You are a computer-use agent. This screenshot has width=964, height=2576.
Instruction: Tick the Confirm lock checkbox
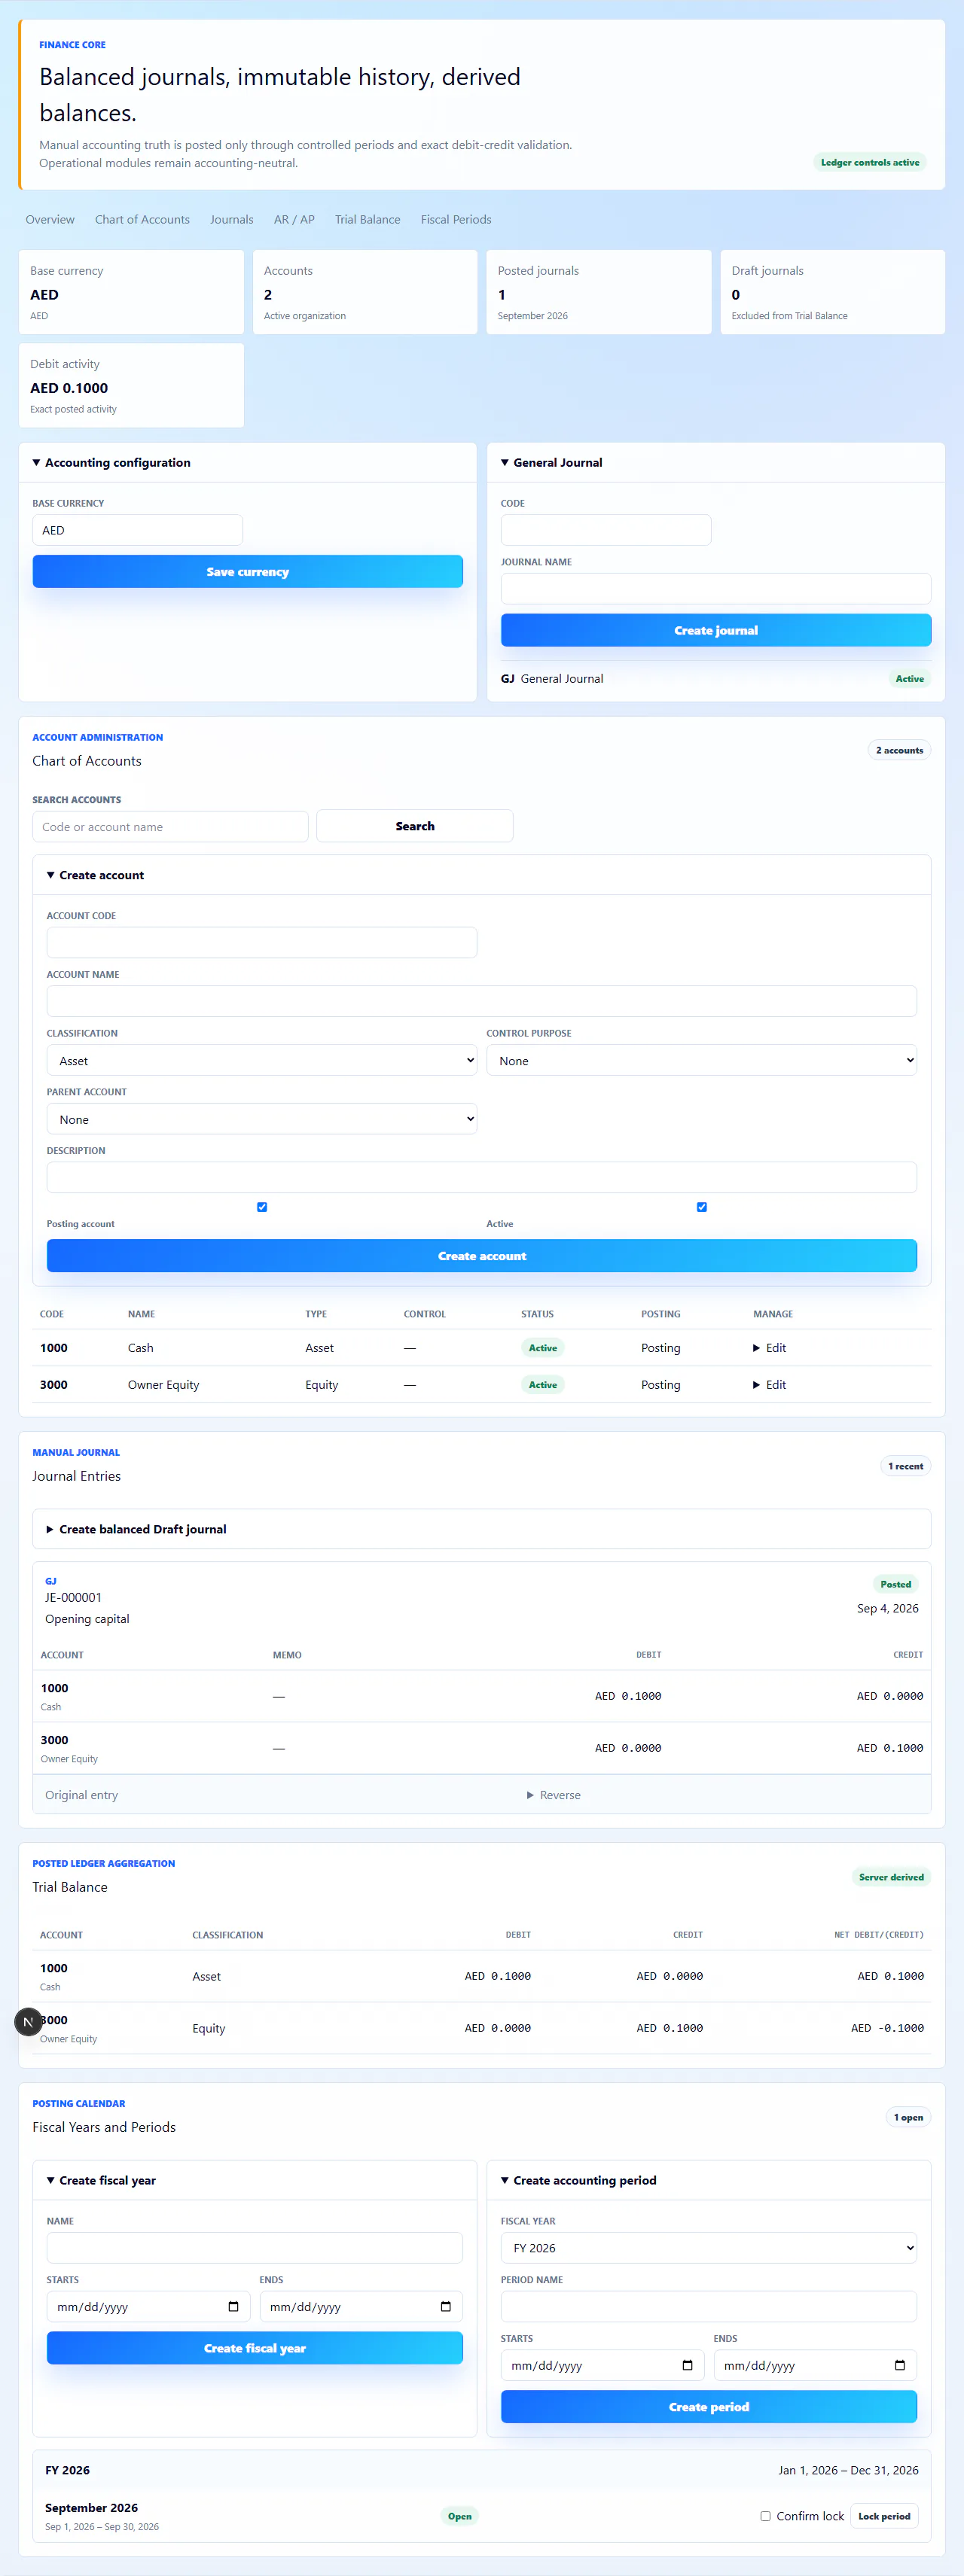tap(766, 2516)
